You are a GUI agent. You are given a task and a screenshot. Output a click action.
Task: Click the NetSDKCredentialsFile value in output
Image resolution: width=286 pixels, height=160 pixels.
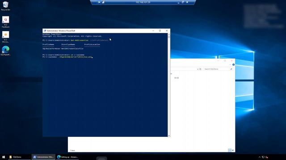coord(72,48)
